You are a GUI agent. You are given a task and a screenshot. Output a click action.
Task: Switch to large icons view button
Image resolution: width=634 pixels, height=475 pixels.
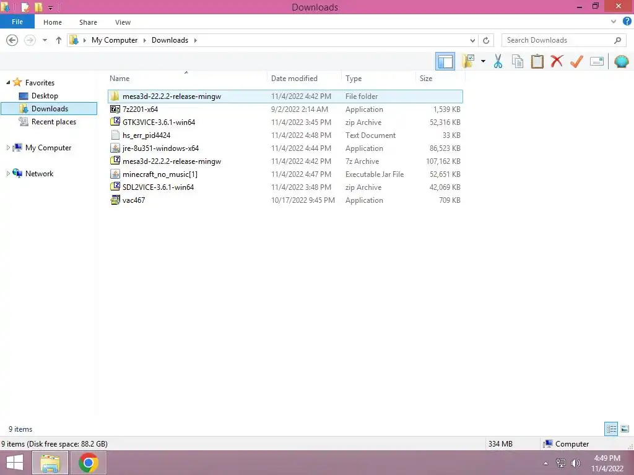(625, 429)
